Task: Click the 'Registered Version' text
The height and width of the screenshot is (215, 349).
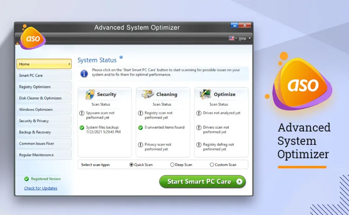Action: click(x=46, y=179)
